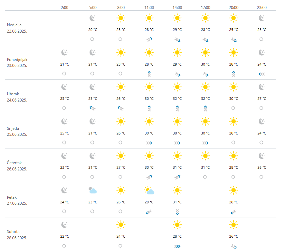Click the downward wind arrow for Petak 14:00

(177, 212)
